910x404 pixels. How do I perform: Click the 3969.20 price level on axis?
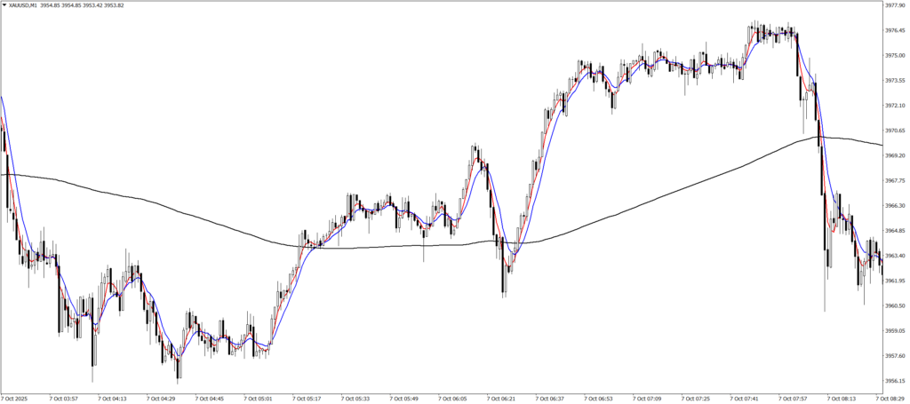tap(895, 155)
